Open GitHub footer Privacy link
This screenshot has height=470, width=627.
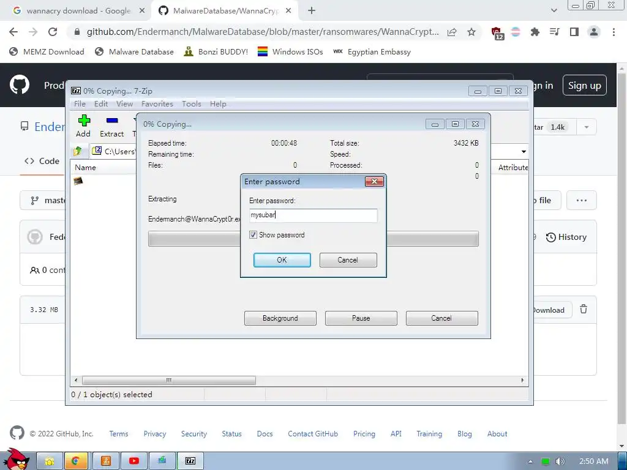click(x=155, y=434)
